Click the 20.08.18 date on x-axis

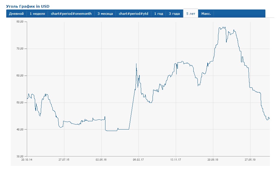(213, 159)
